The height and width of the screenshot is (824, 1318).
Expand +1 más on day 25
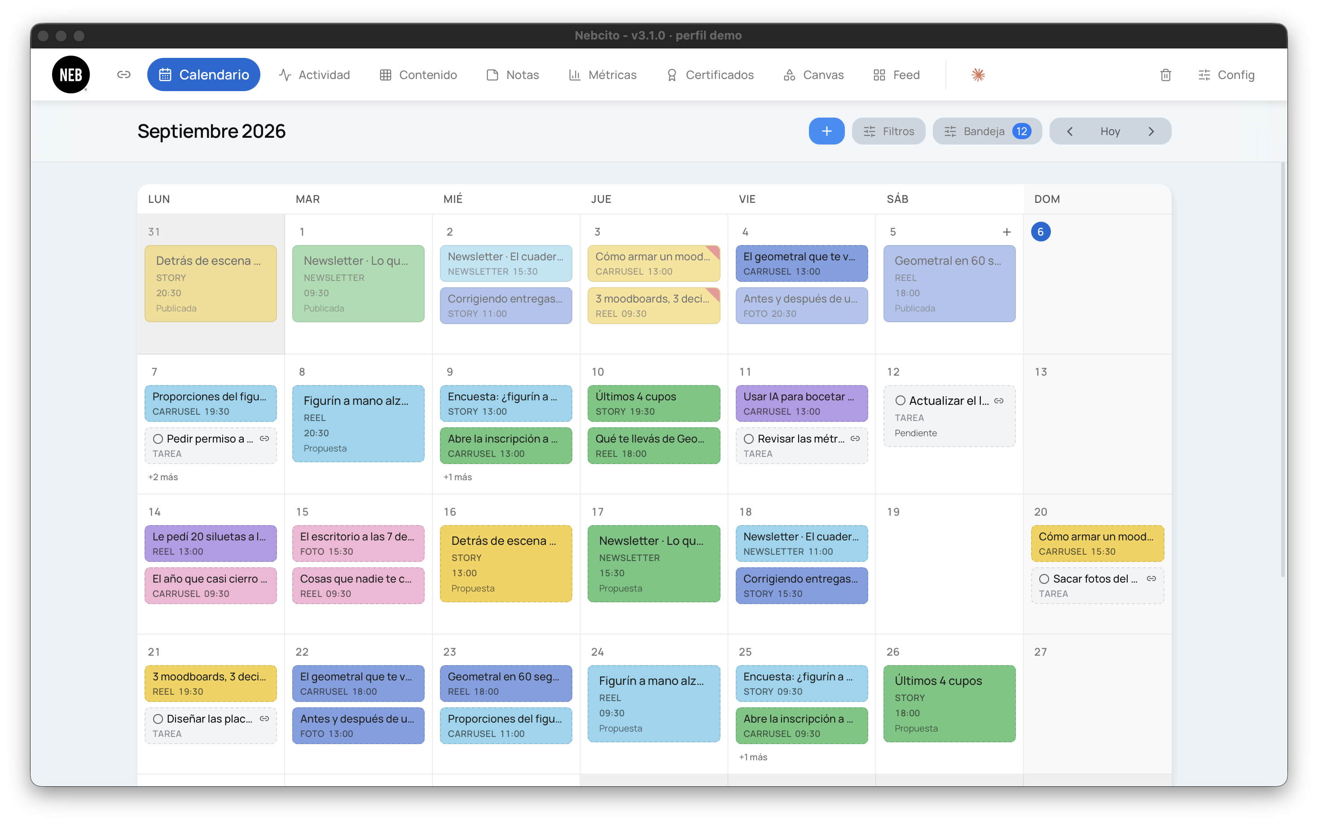point(753,757)
